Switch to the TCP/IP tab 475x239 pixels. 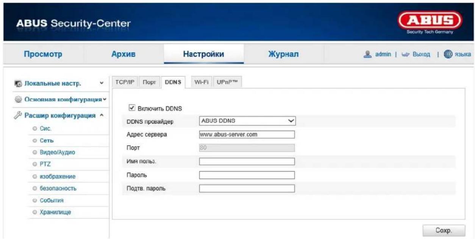(125, 83)
